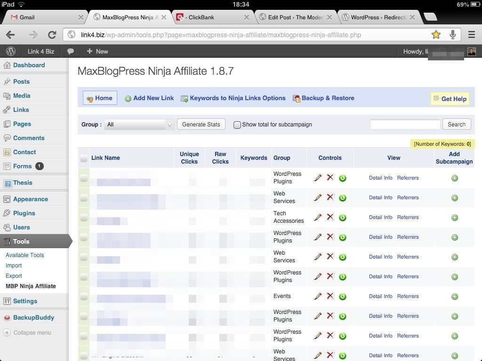
Task: Open Keywords to Ninja Links Options
Action: pyautogui.click(x=233, y=98)
